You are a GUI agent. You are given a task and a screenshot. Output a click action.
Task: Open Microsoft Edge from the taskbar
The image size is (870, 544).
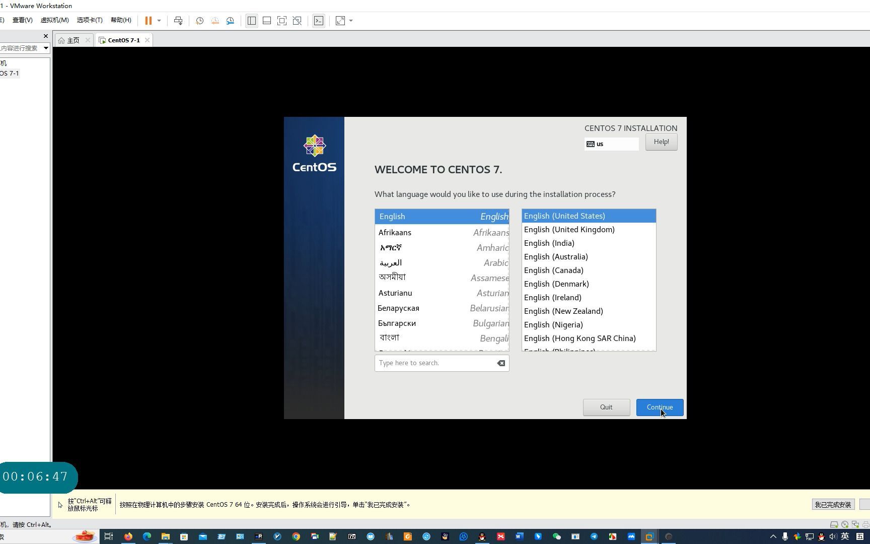click(147, 536)
